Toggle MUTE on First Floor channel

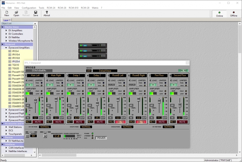pyautogui.click(x=162, y=122)
